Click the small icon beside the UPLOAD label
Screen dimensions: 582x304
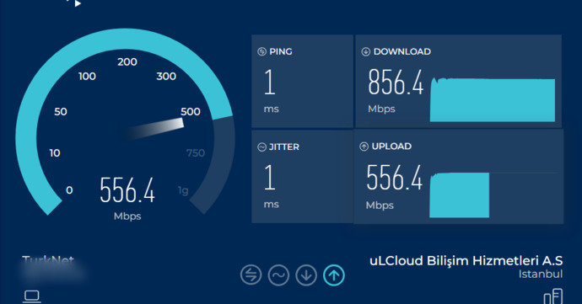[364, 147]
